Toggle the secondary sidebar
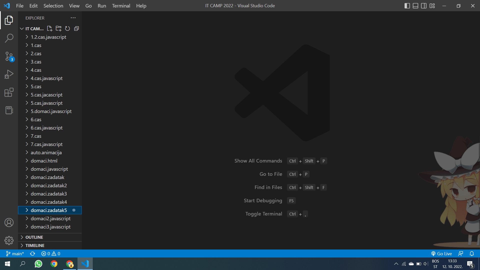Image resolution: width=480 pixels, height=270 pixels. click(423, 5)
